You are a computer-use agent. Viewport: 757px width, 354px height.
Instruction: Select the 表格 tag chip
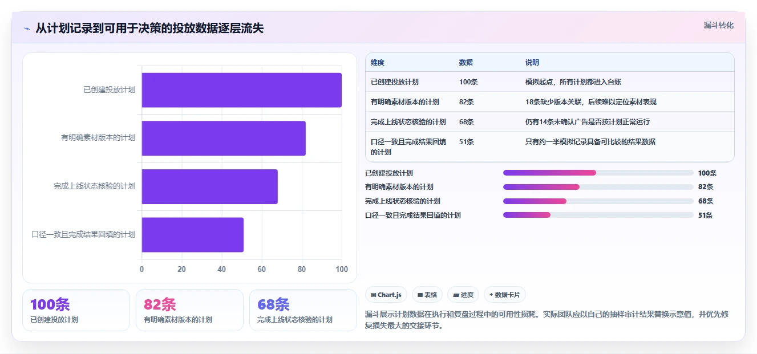(427, 295)
